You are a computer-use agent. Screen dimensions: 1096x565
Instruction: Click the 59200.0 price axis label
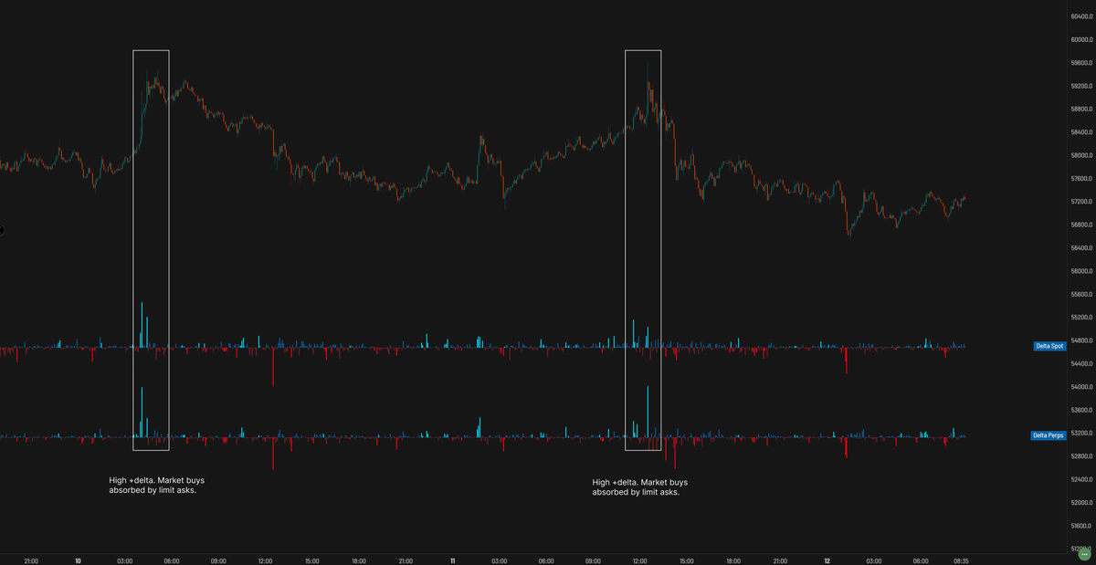click(1082, 86)
